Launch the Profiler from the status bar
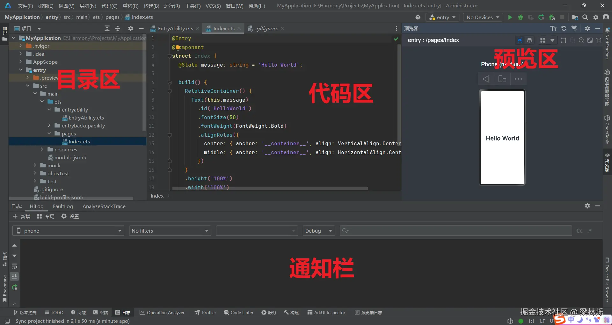The width and height of the screenshot is (612, 325). pyautogui.click(x=205, y=313)
